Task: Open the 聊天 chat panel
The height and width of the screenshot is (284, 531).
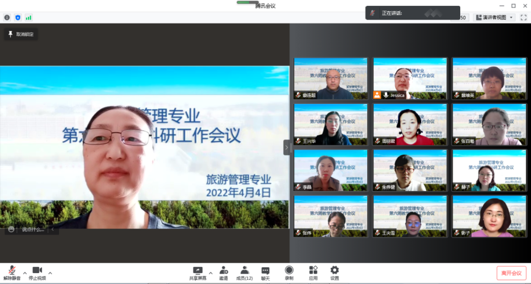Action: click(x=265, y=273)
